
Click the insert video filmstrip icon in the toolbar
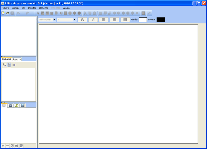click(x=65, y=13)
